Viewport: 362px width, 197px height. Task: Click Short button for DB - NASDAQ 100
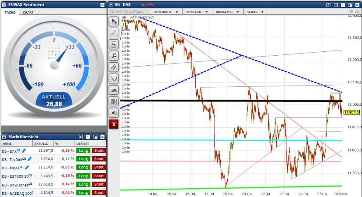[x=99, y=193]
